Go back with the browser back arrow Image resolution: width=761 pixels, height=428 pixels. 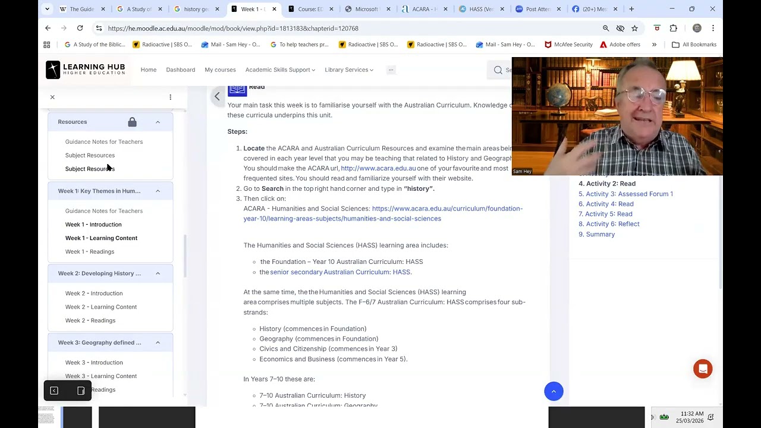(x=48, y=28)
